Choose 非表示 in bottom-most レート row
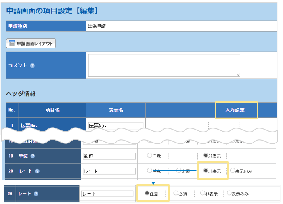 coord(203,194)
